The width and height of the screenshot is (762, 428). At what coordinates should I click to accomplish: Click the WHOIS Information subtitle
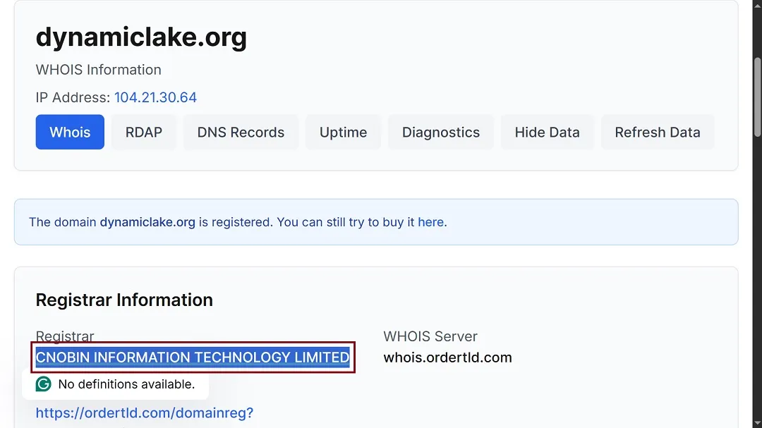98,70
